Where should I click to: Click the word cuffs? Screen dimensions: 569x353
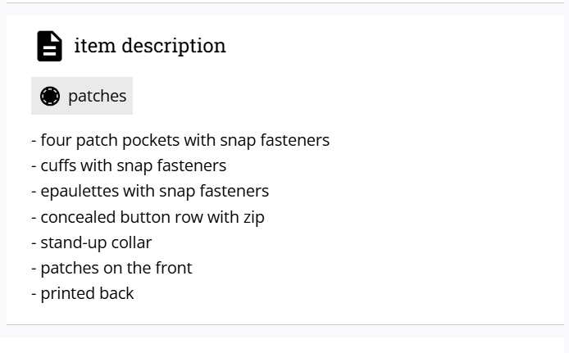pos(58,165)
